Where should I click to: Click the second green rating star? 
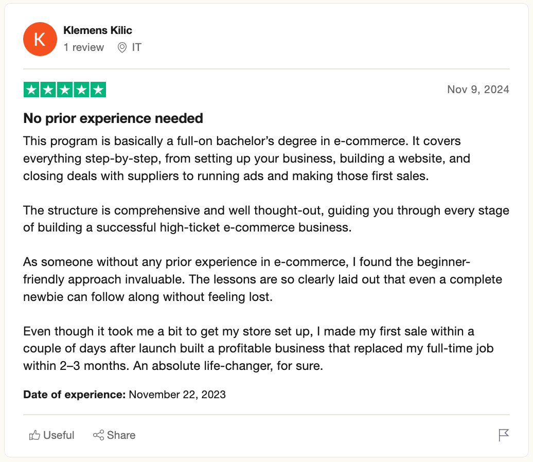tap(48, 90)
